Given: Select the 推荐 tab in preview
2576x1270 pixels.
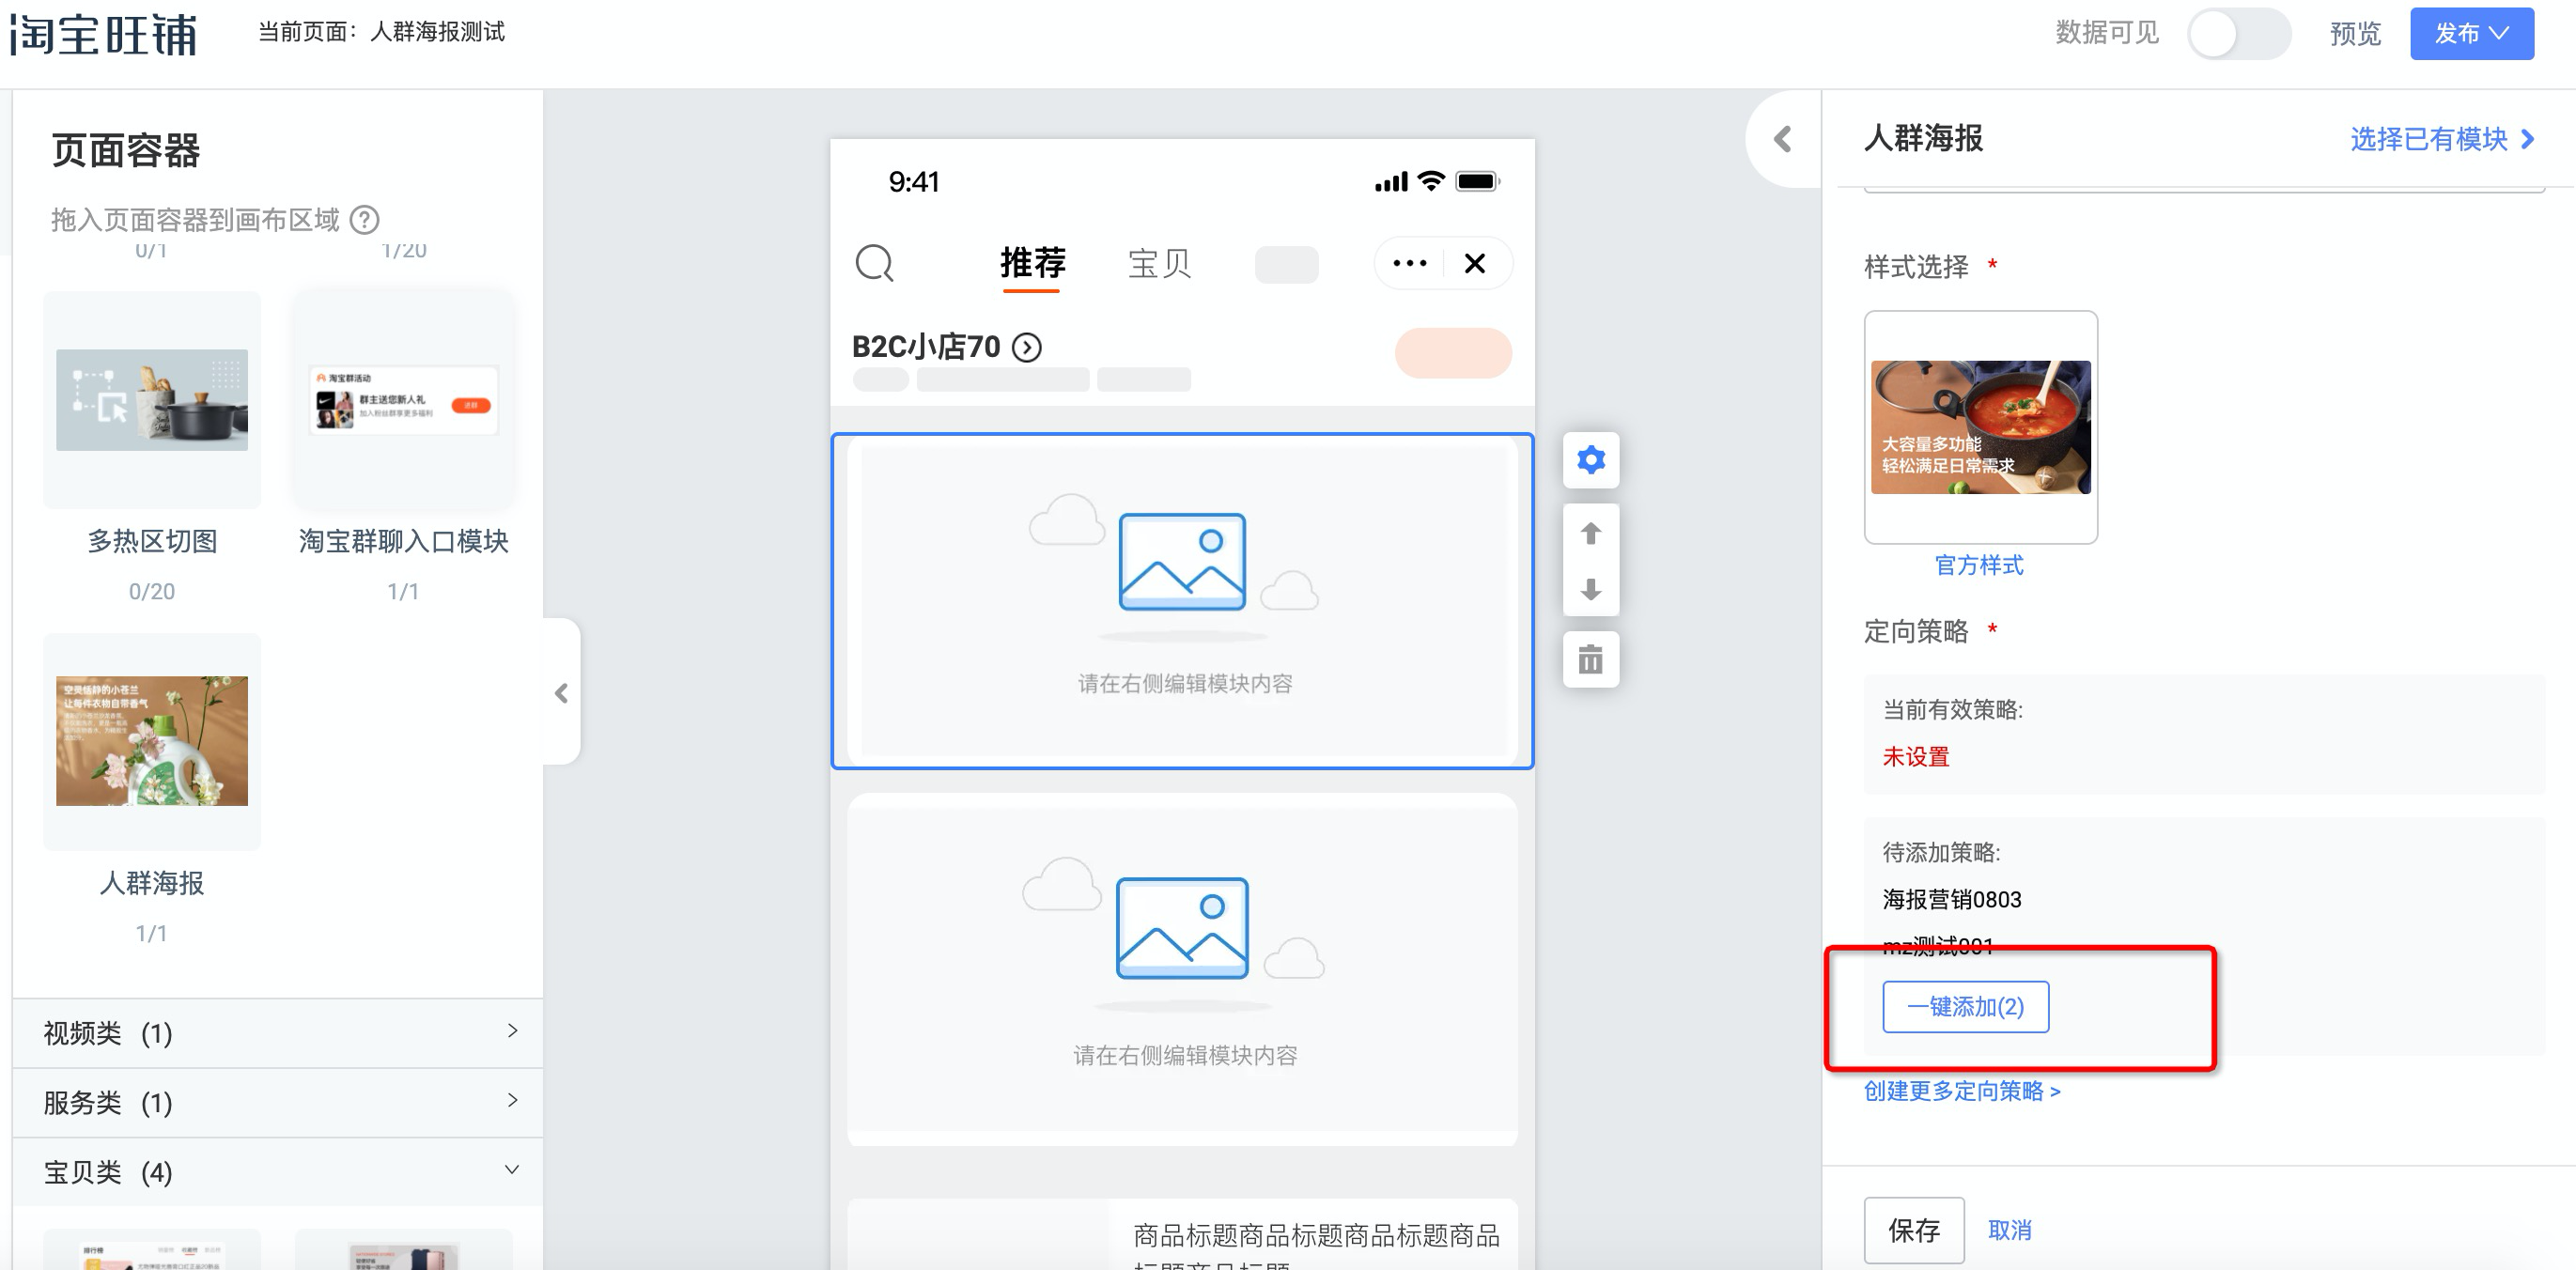Looking at the screenshot, I should [x=1032, y=263].
